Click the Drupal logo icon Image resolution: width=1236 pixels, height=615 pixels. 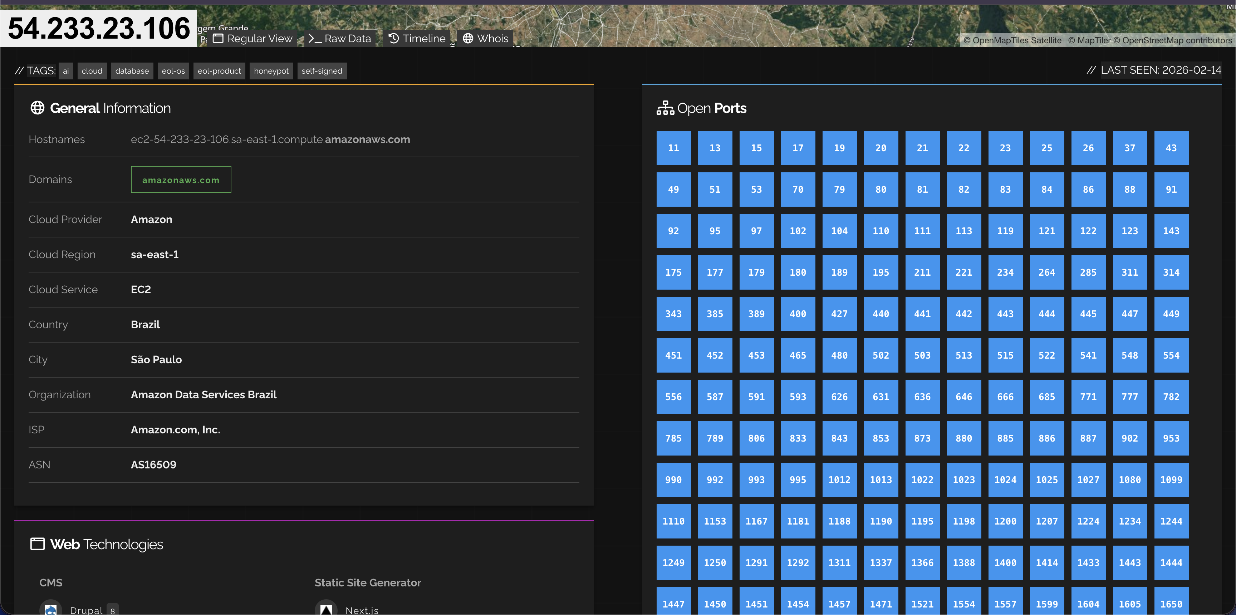(x=50, y=609)
